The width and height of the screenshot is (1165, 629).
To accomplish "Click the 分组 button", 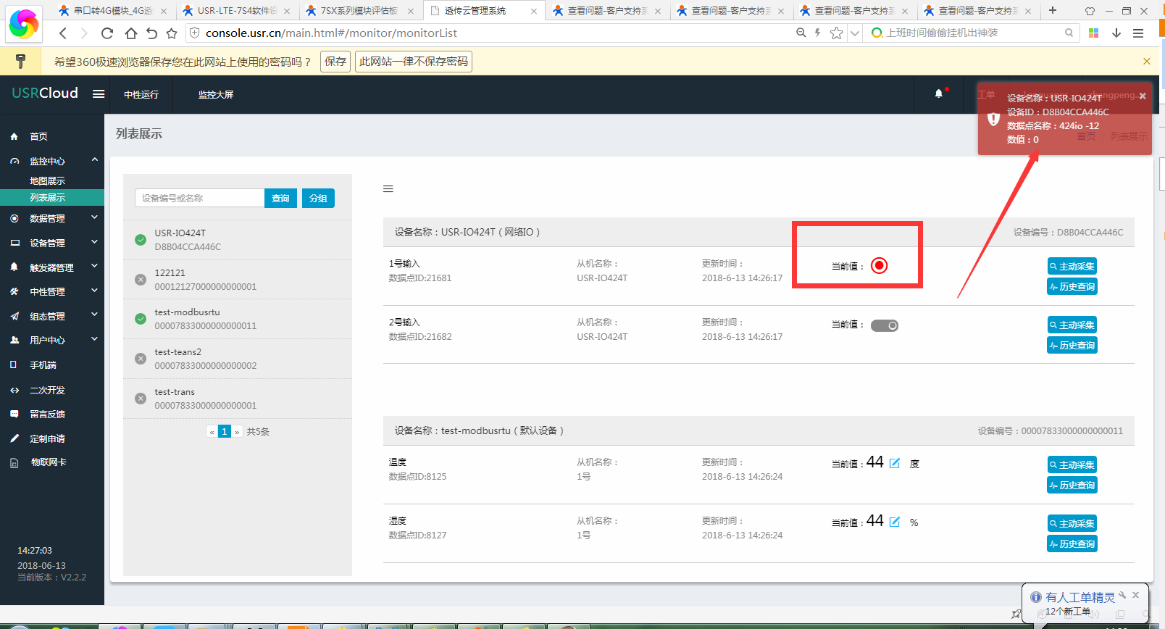I will pyautogui.click(x=318, y=199).
